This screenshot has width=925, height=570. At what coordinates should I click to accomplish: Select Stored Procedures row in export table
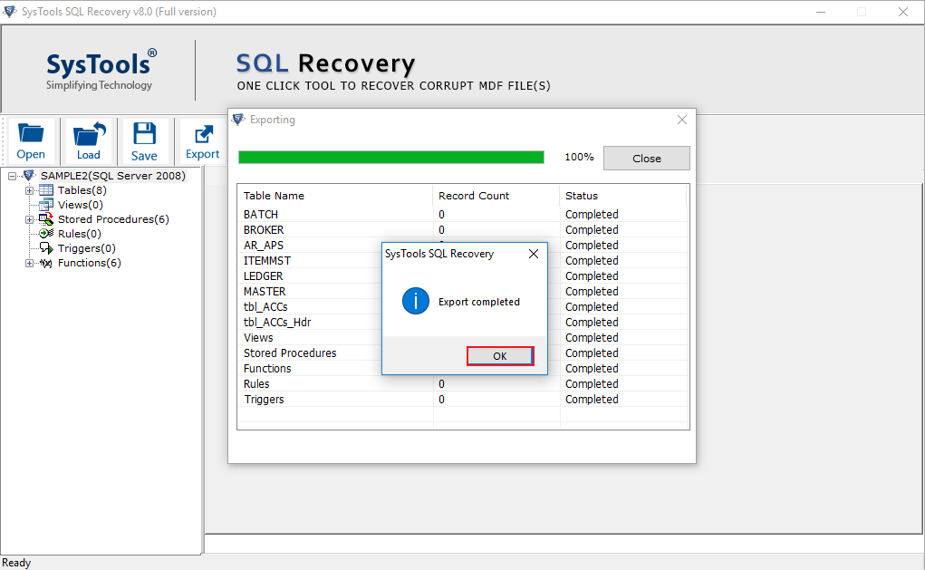[463, 353]
